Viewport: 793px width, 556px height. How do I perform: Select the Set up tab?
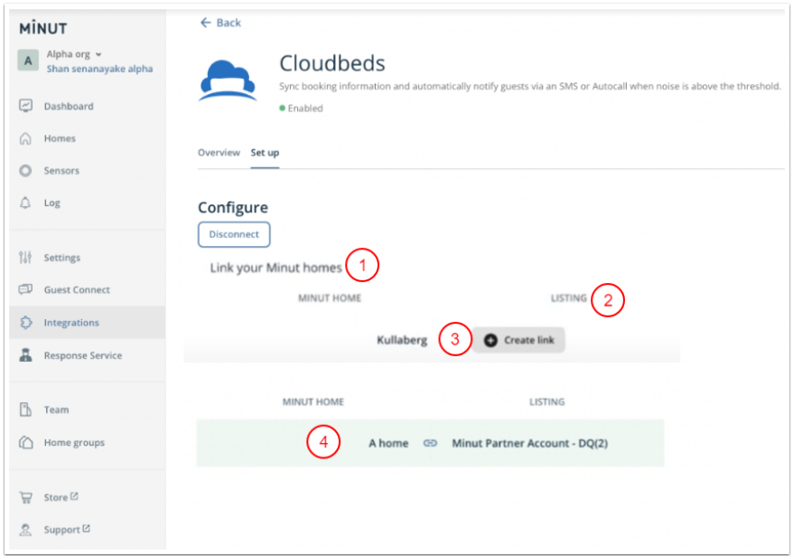pos(265,153)
